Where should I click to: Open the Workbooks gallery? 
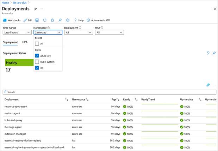point(12,20)
